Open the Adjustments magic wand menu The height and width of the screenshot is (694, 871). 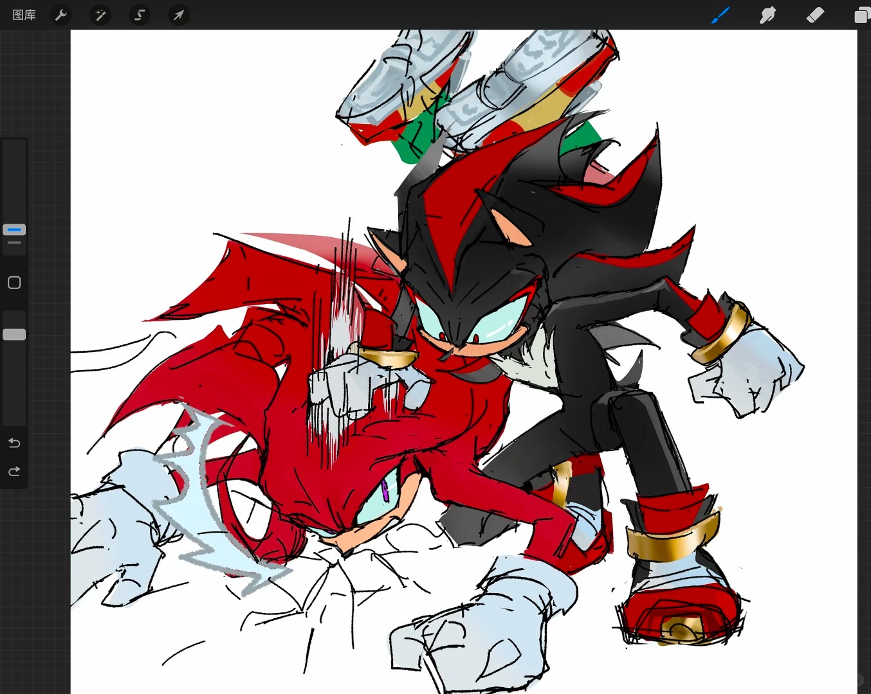point(100,15)
